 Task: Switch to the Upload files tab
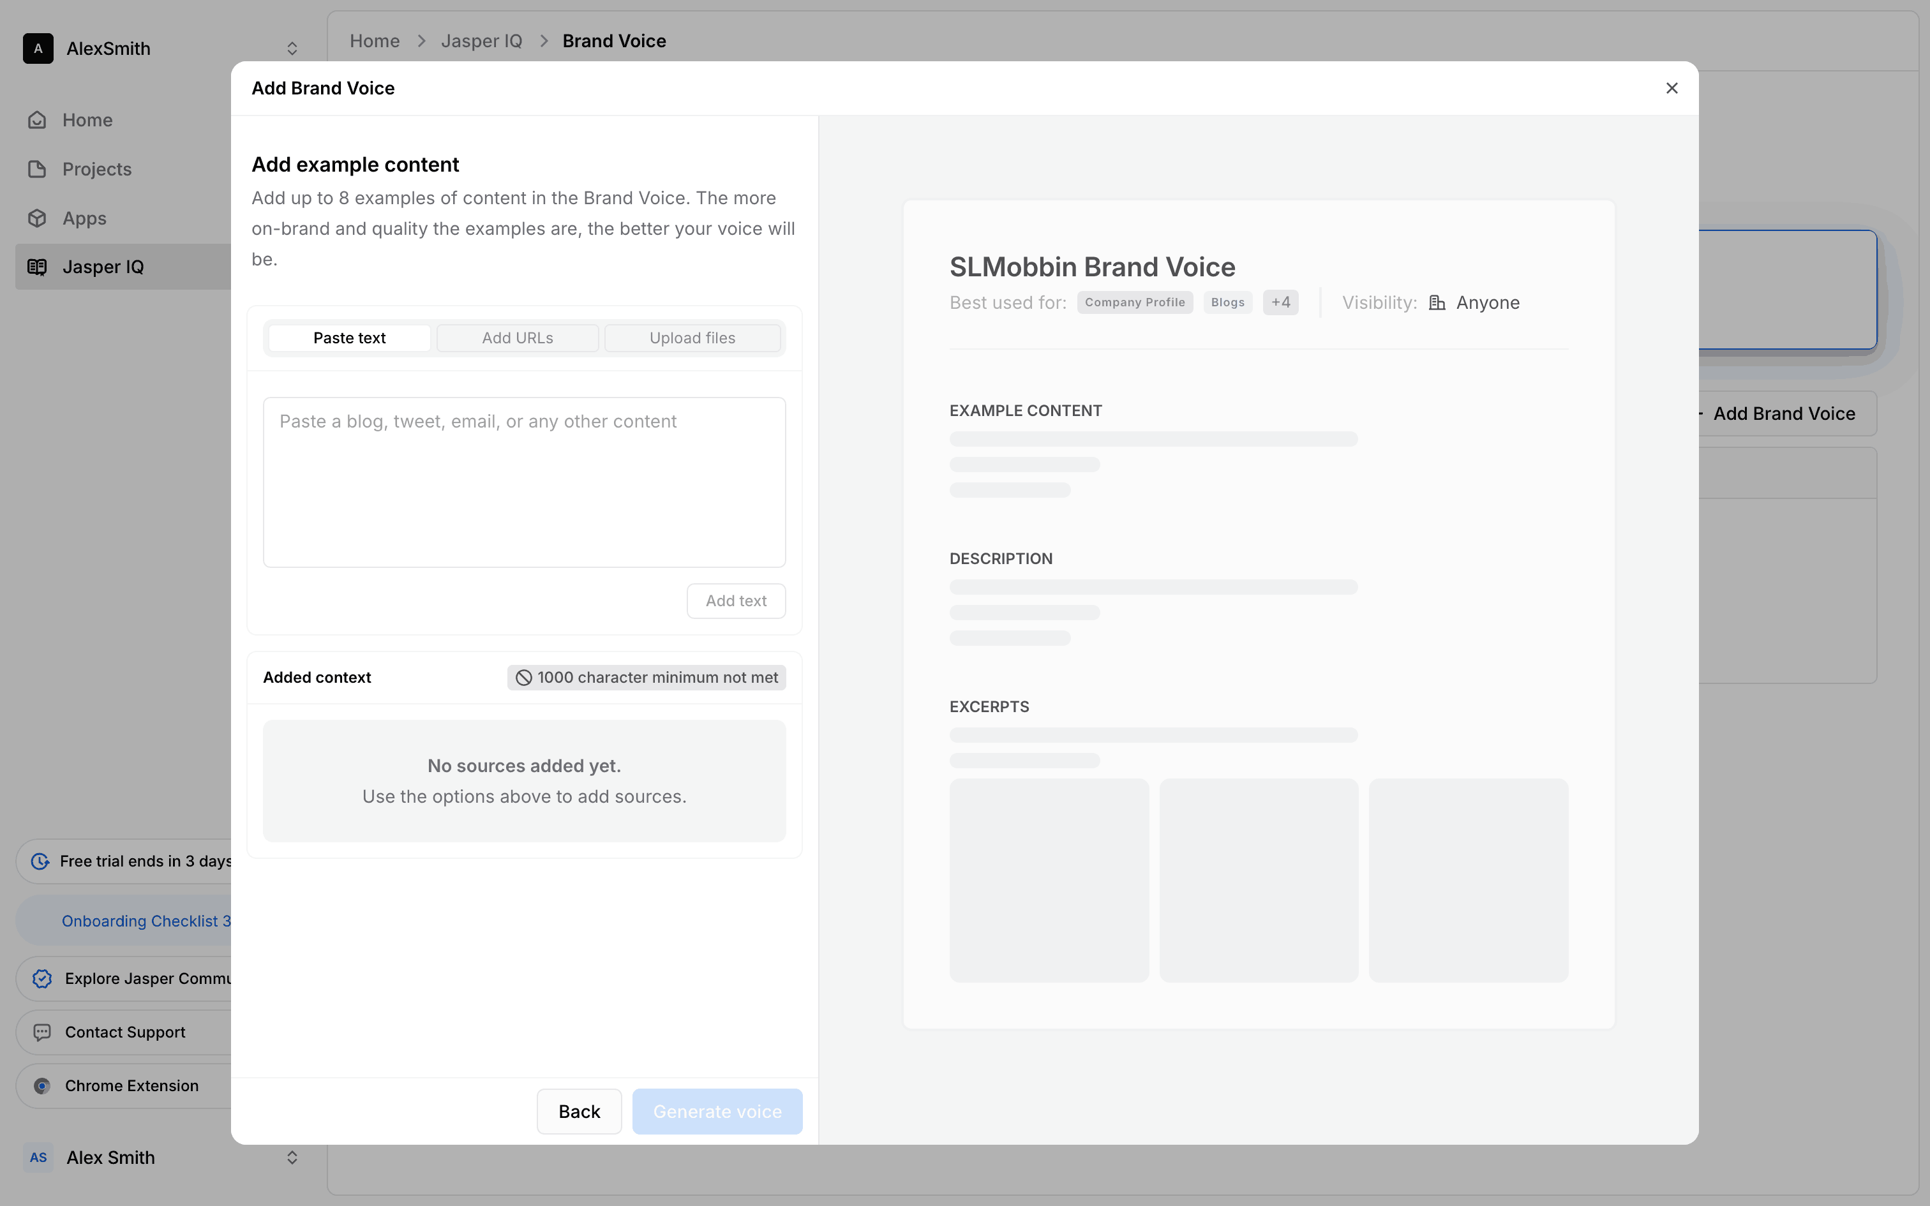[x=691, y=338]
